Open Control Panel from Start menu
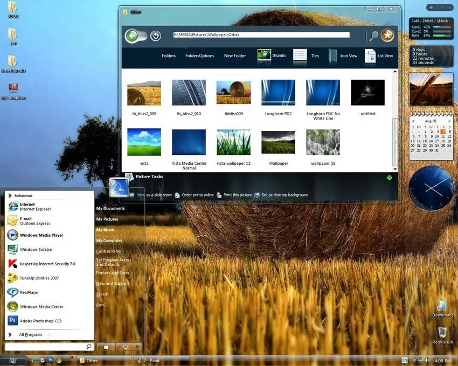Image resolution: width=458 pixels, height=366 pixels. point(109,251)
